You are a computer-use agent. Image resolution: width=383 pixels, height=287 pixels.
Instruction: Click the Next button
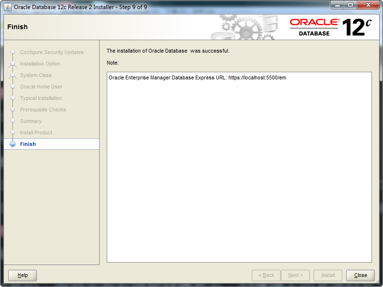point(295,275)
